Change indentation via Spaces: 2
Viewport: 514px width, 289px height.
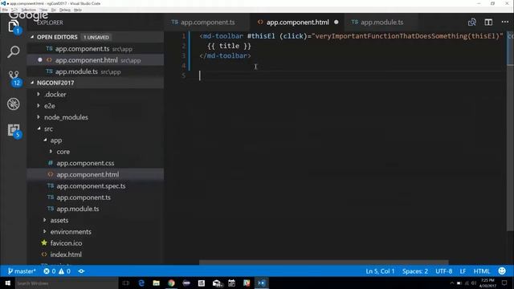(x=415, y=271)
